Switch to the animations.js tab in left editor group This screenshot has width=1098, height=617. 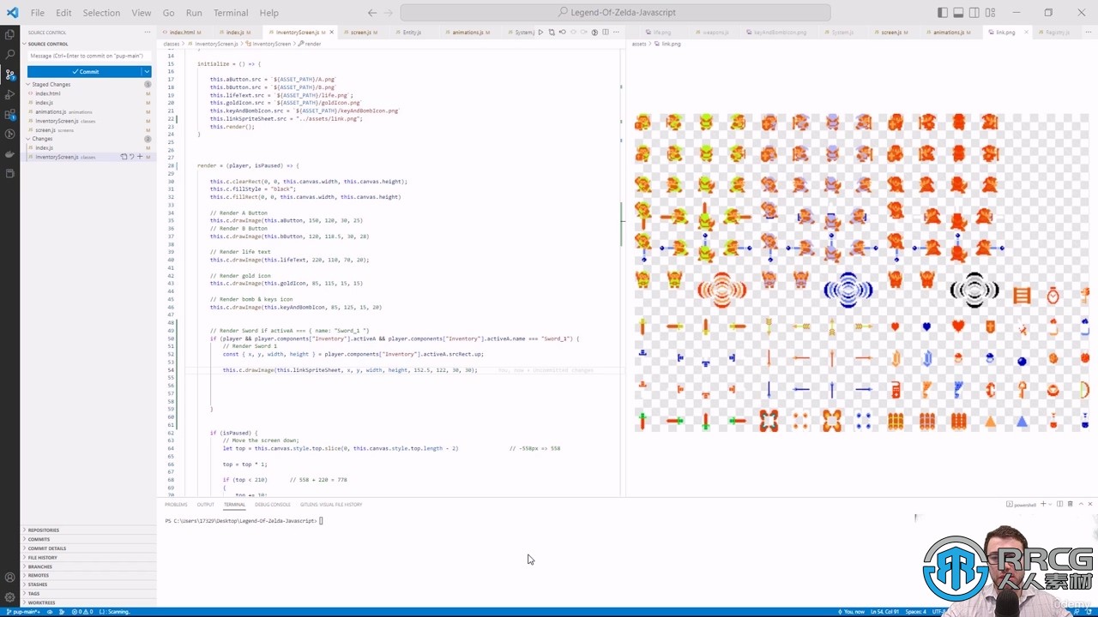point(469,32)
